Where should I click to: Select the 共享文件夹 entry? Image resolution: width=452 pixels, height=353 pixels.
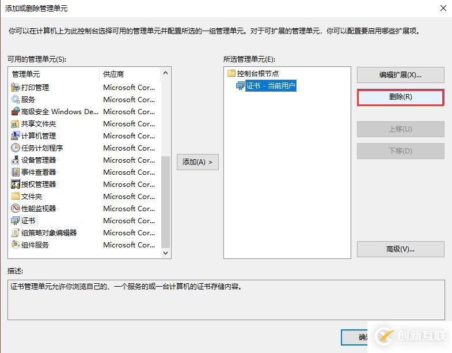(x=39, y=123)
